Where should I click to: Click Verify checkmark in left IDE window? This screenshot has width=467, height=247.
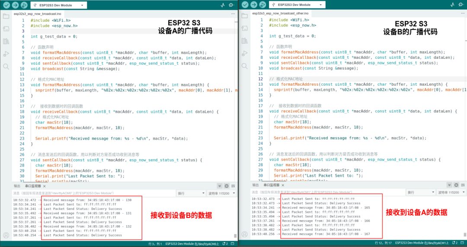pyautogui.click(x=6, y=5)
